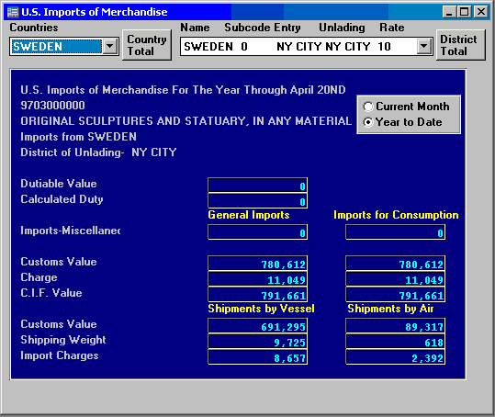This screenshot has height=417, width=495.
Task: Click air Import Charges 2,392
Action: click(395, 357)
